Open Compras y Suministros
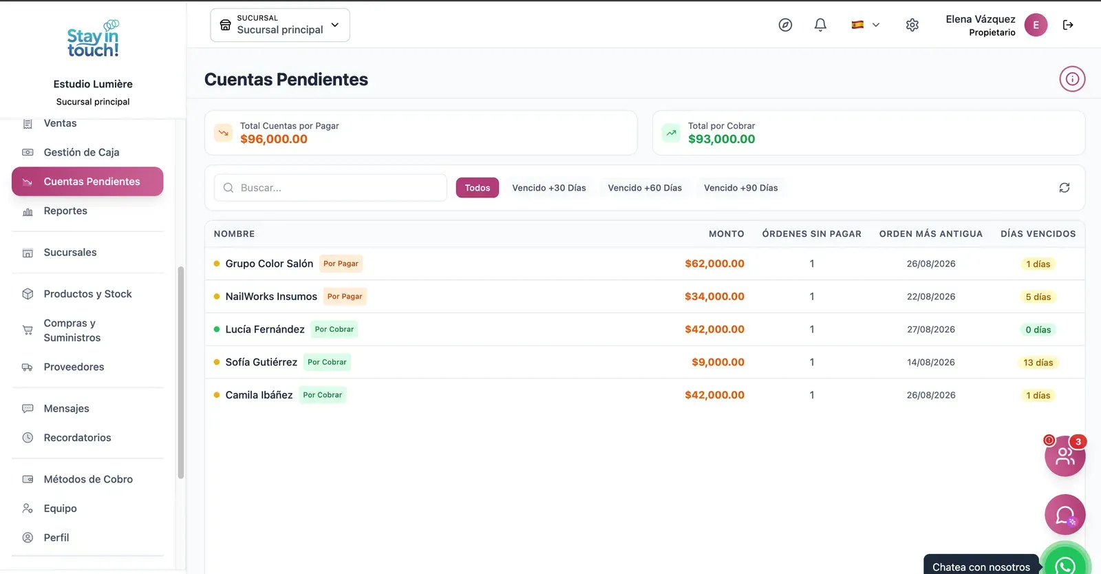This screenshot has width=1101, height=574. tap(87, 330)
